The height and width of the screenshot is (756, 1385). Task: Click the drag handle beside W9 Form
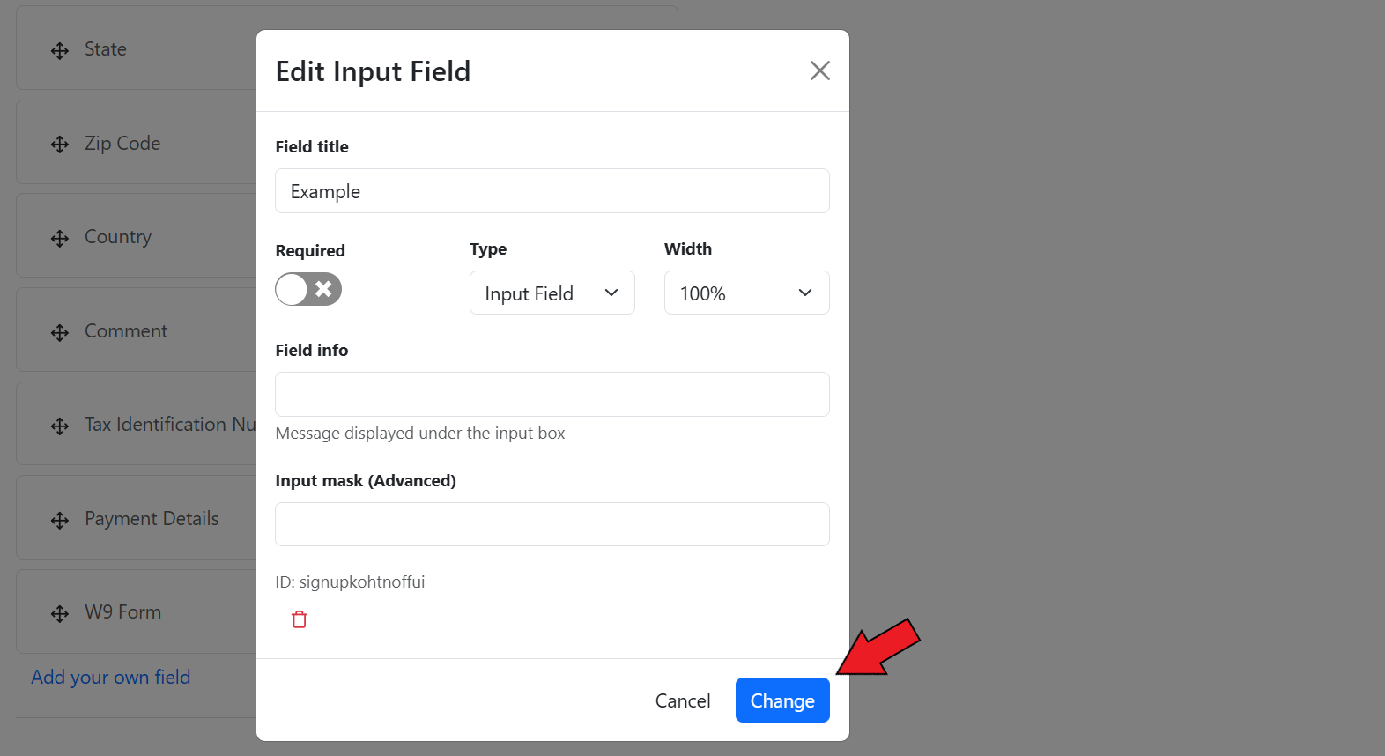pos(60,613)
